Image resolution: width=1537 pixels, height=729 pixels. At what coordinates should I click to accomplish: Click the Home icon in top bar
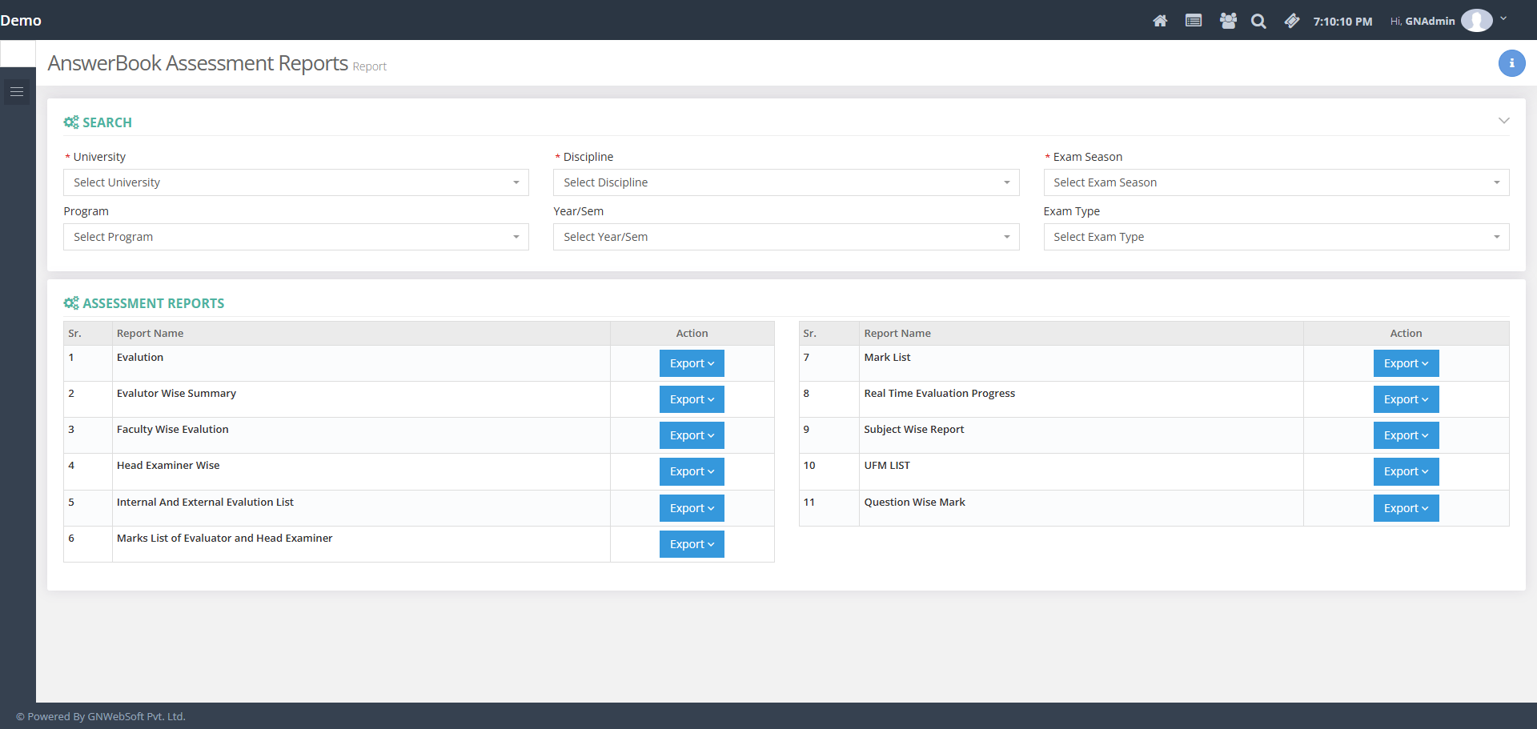click(1159, 21)
